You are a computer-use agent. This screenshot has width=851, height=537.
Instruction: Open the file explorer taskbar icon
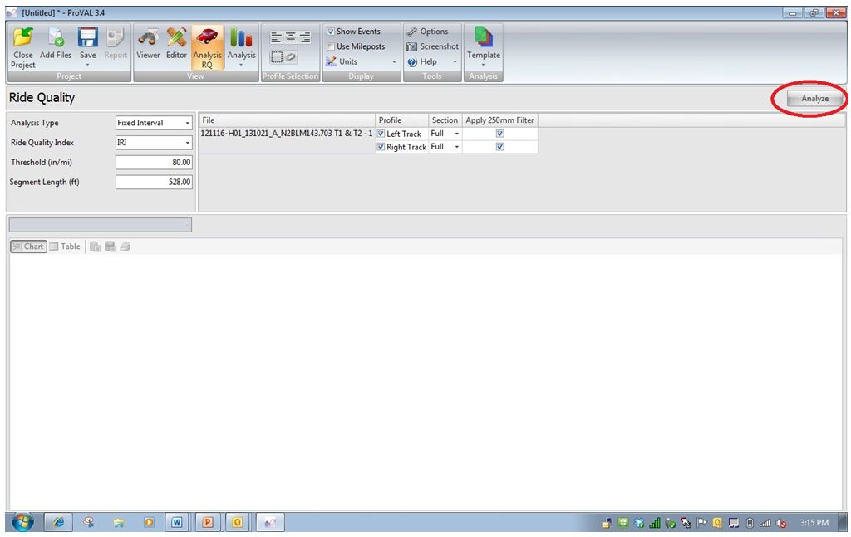coord(119,522)
